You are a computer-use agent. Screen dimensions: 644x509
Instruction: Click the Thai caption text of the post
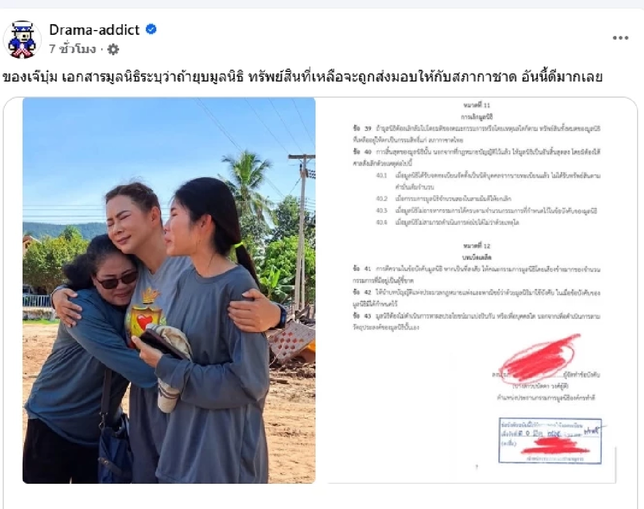coord(303,77)
